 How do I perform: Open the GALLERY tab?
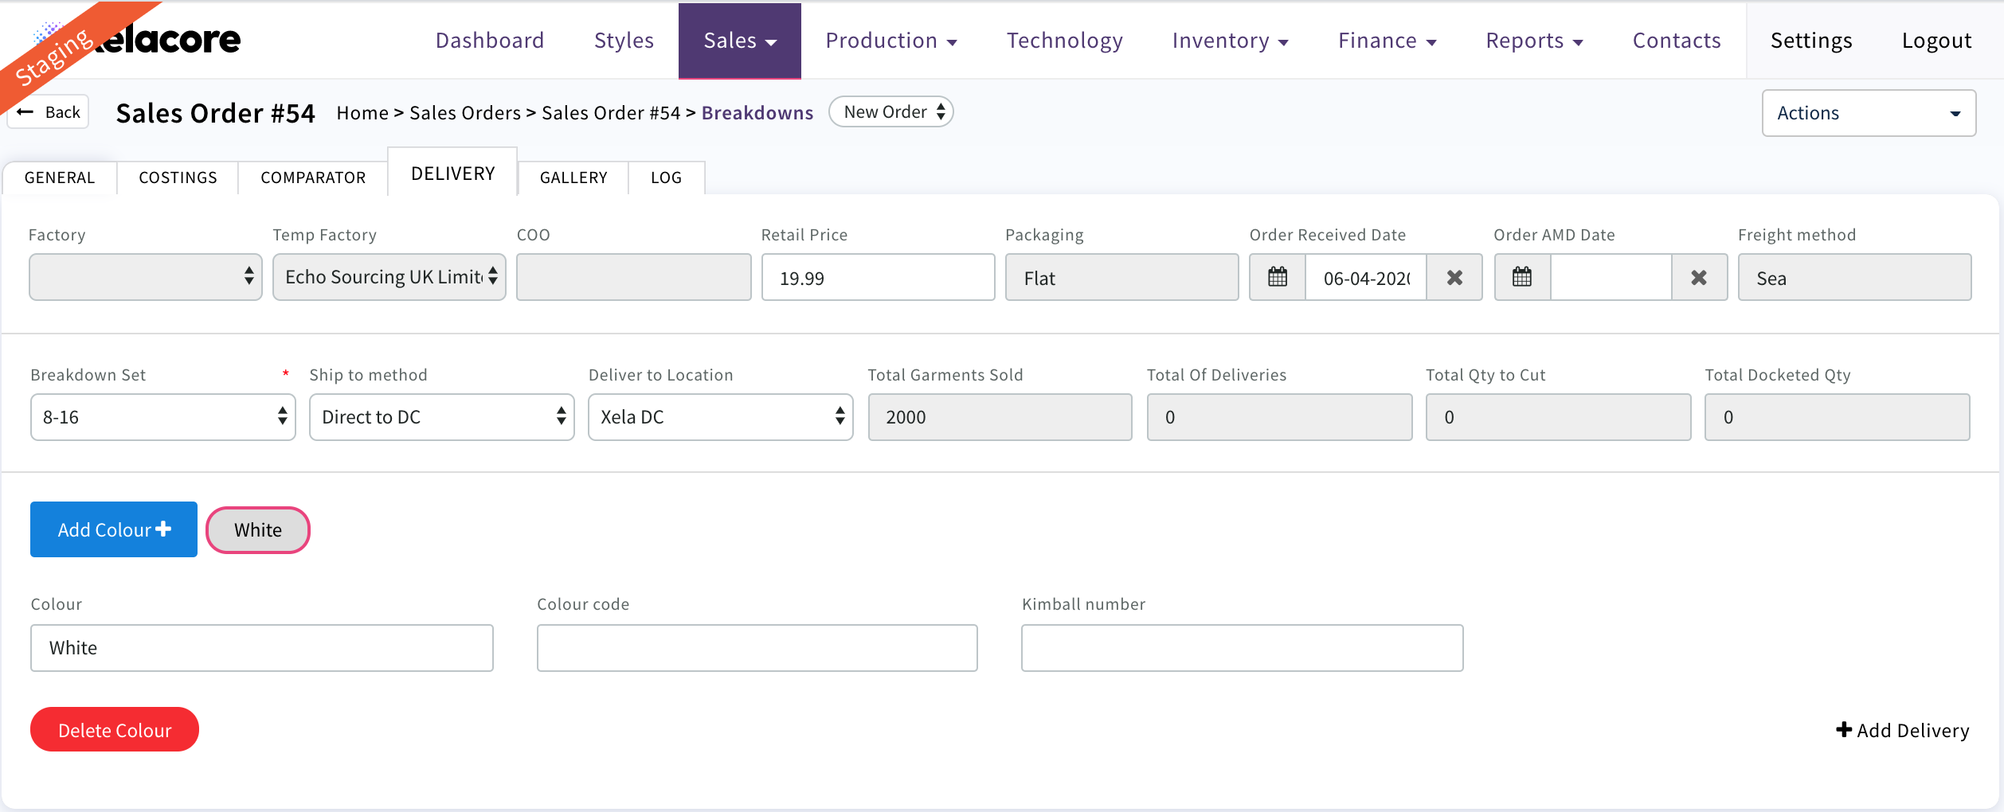click(573, 178)
